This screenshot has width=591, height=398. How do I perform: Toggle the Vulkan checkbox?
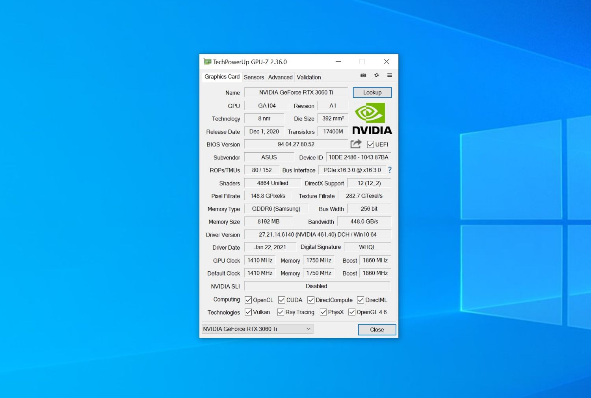(x=248, y=312)
